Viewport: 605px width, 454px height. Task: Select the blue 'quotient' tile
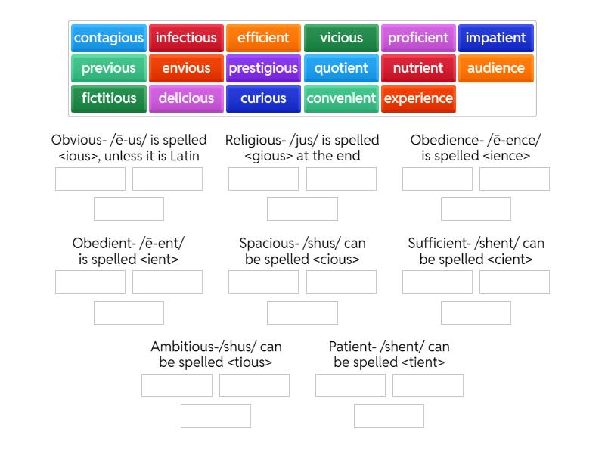tap(341, 68)
